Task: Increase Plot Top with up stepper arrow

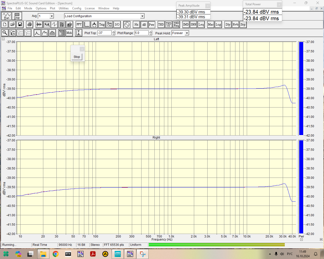Action: 113,32
